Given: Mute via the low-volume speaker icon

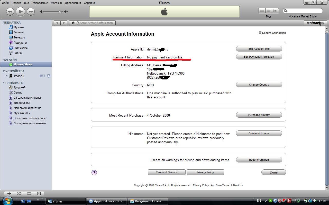Looking at the screenshot, I should tap(41, 12).
